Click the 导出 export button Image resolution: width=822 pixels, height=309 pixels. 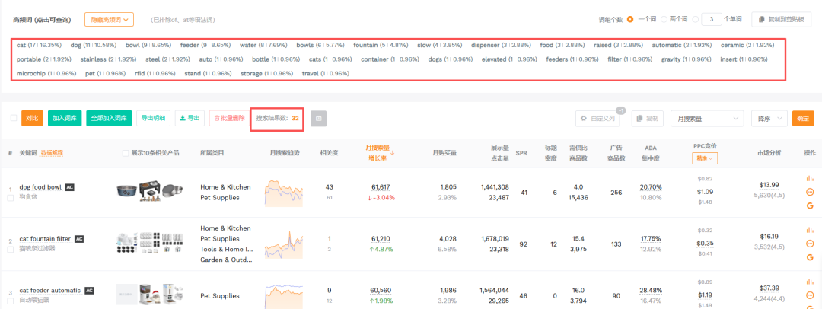coord(190,118)
